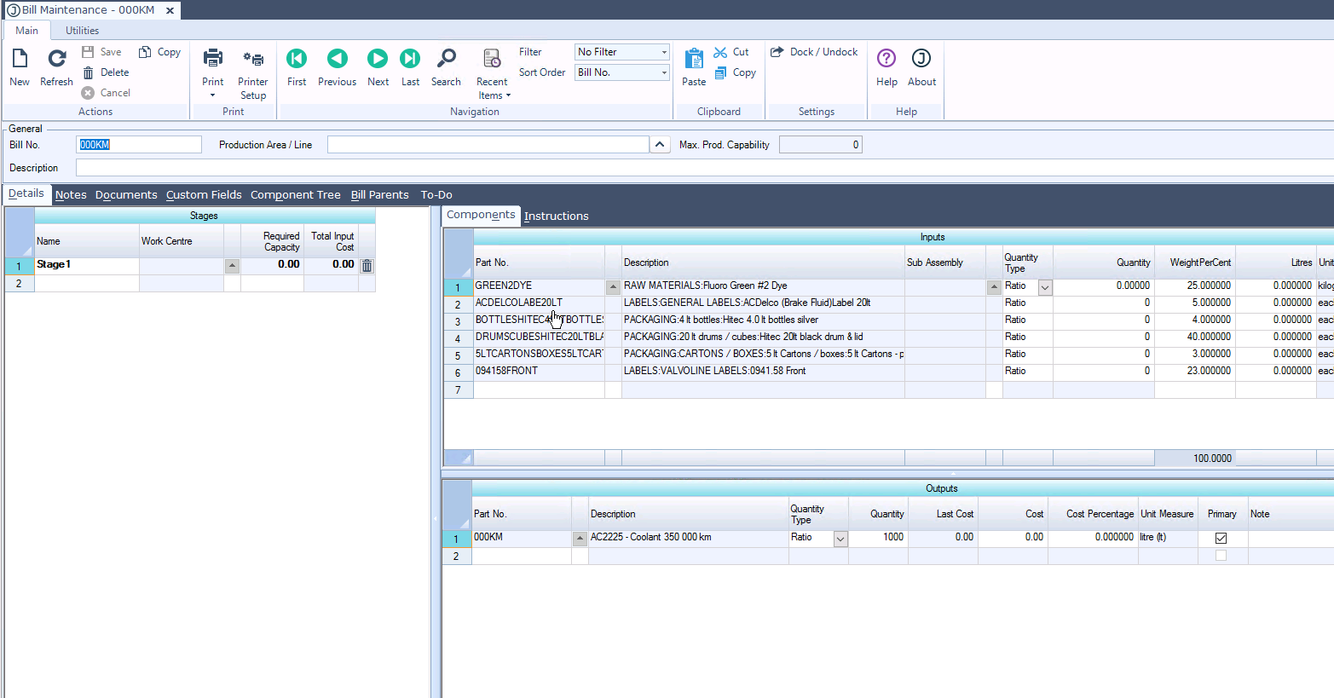1334x698 pixels.
Task: Click the Refresh icon
Action: tap(56, 59)
